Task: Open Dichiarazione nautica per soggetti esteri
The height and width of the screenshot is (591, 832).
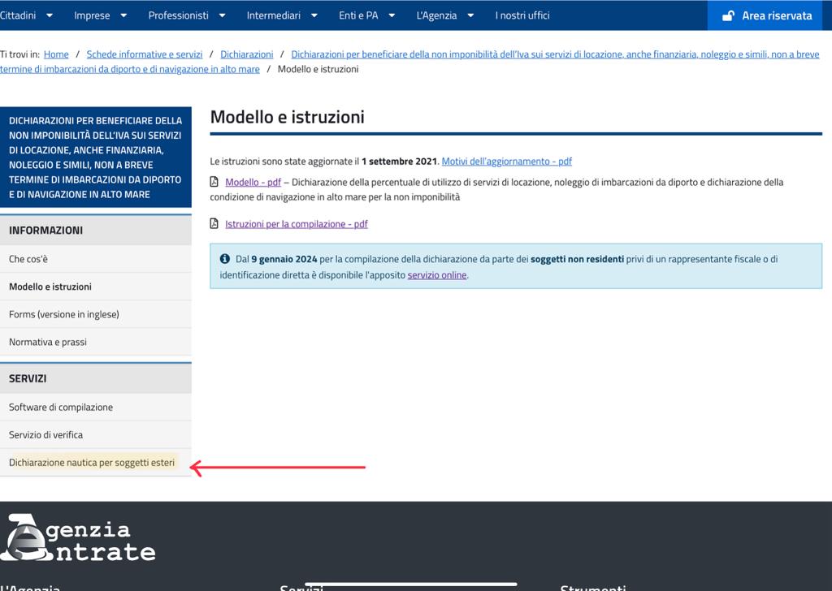Action: [92, 463]
